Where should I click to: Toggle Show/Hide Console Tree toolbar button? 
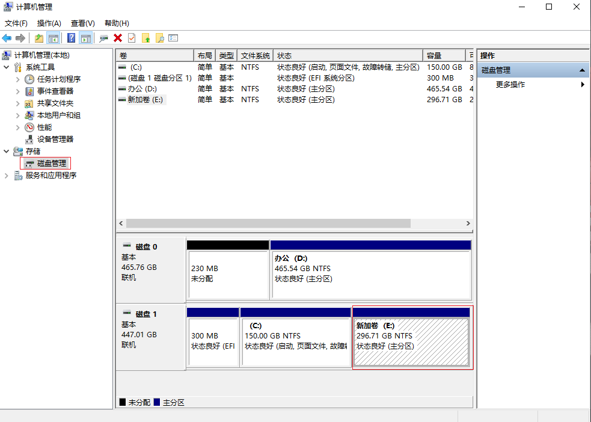tap(54, 38)
